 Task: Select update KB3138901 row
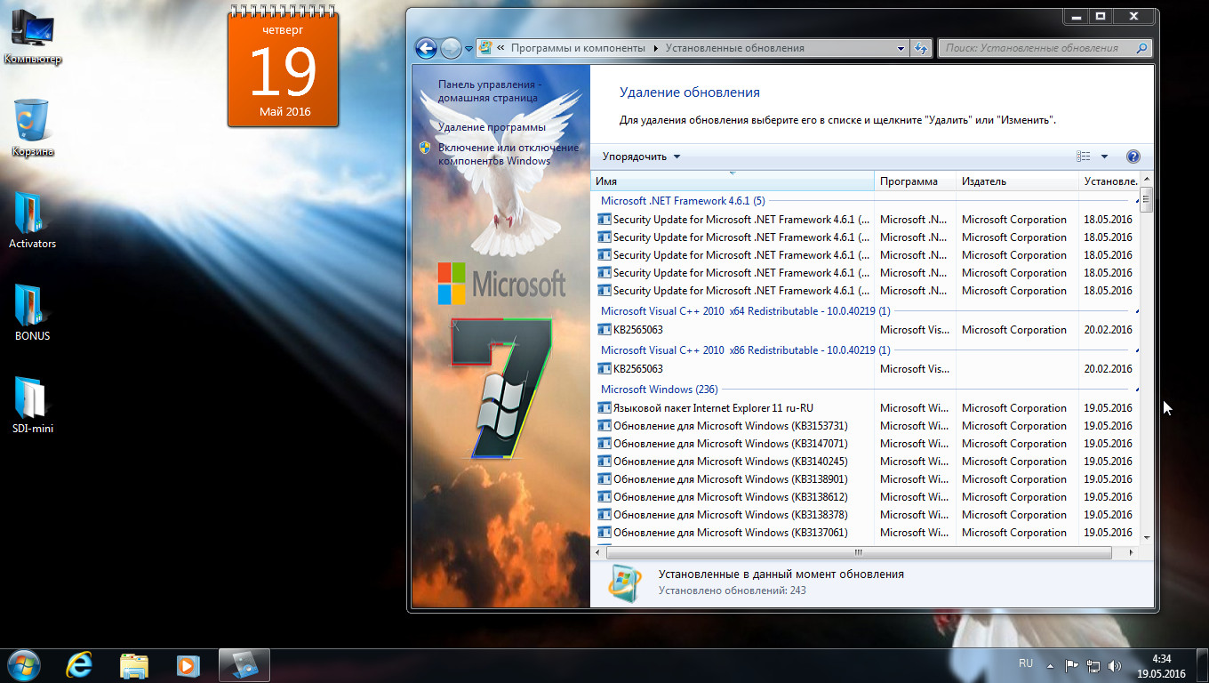pyautogui.click(x=866, y=479)
